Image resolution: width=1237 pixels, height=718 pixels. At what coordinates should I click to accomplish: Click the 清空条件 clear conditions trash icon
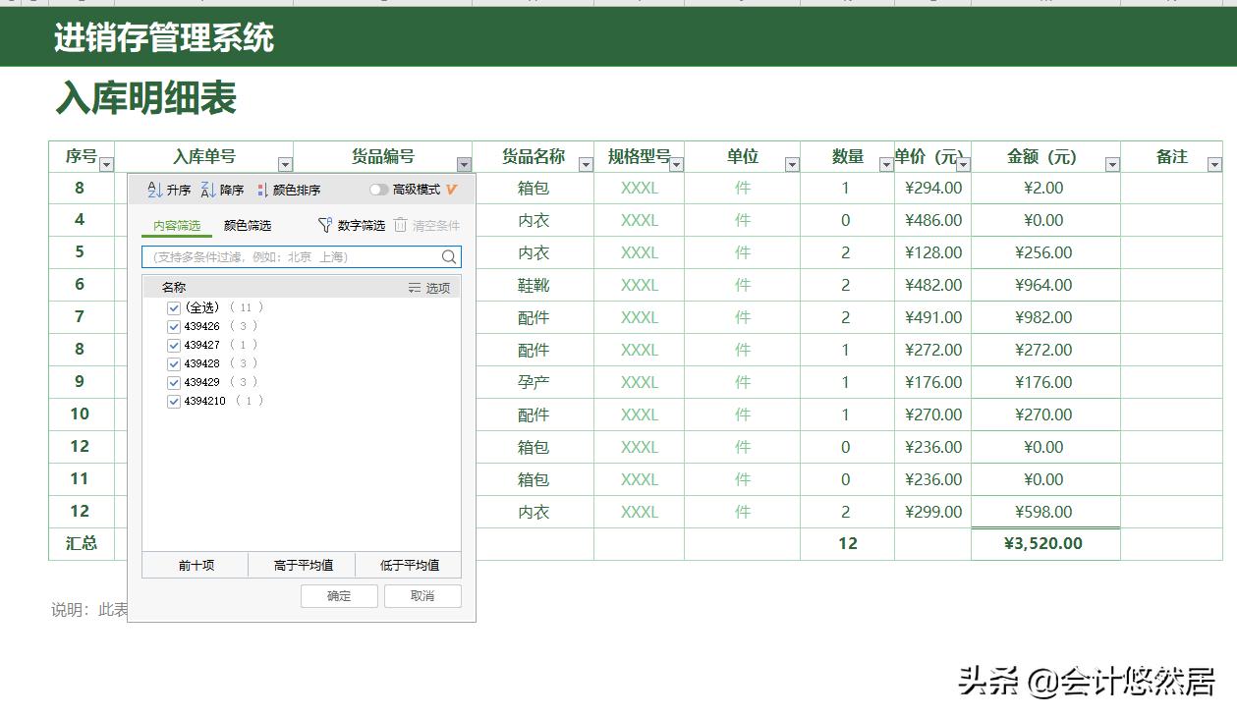coord(400,224)
